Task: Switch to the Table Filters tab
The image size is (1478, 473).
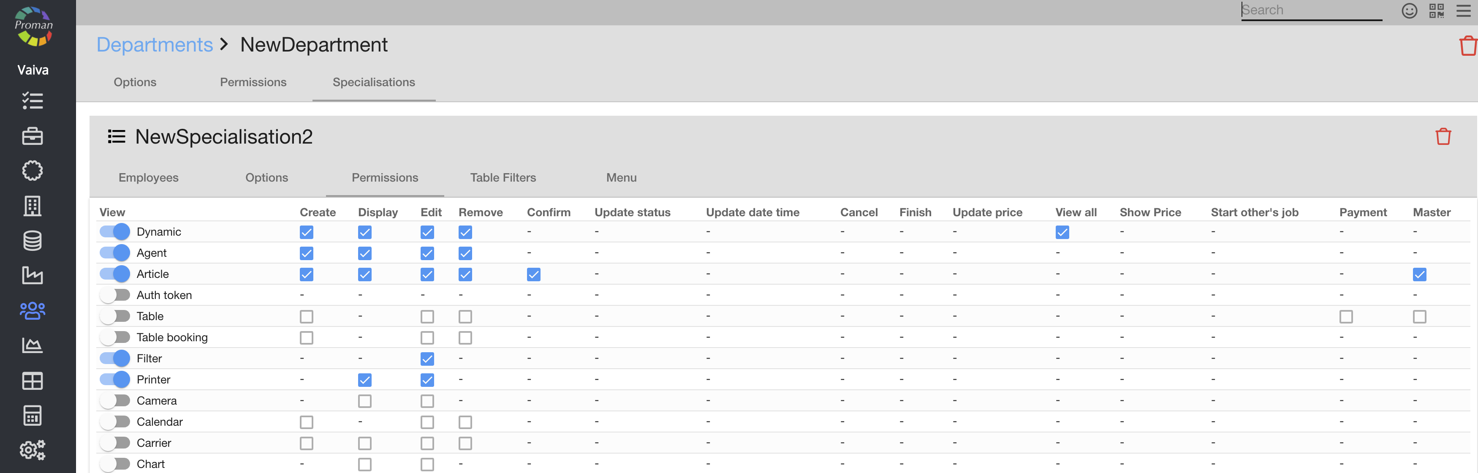Action: coord(503,178)
